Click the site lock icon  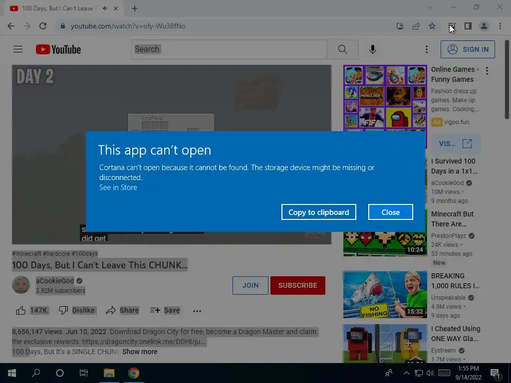62,26
